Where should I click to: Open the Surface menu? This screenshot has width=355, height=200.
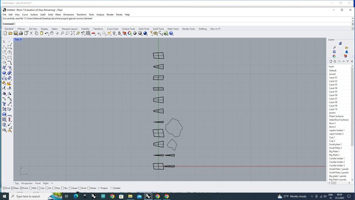(34, 15)
